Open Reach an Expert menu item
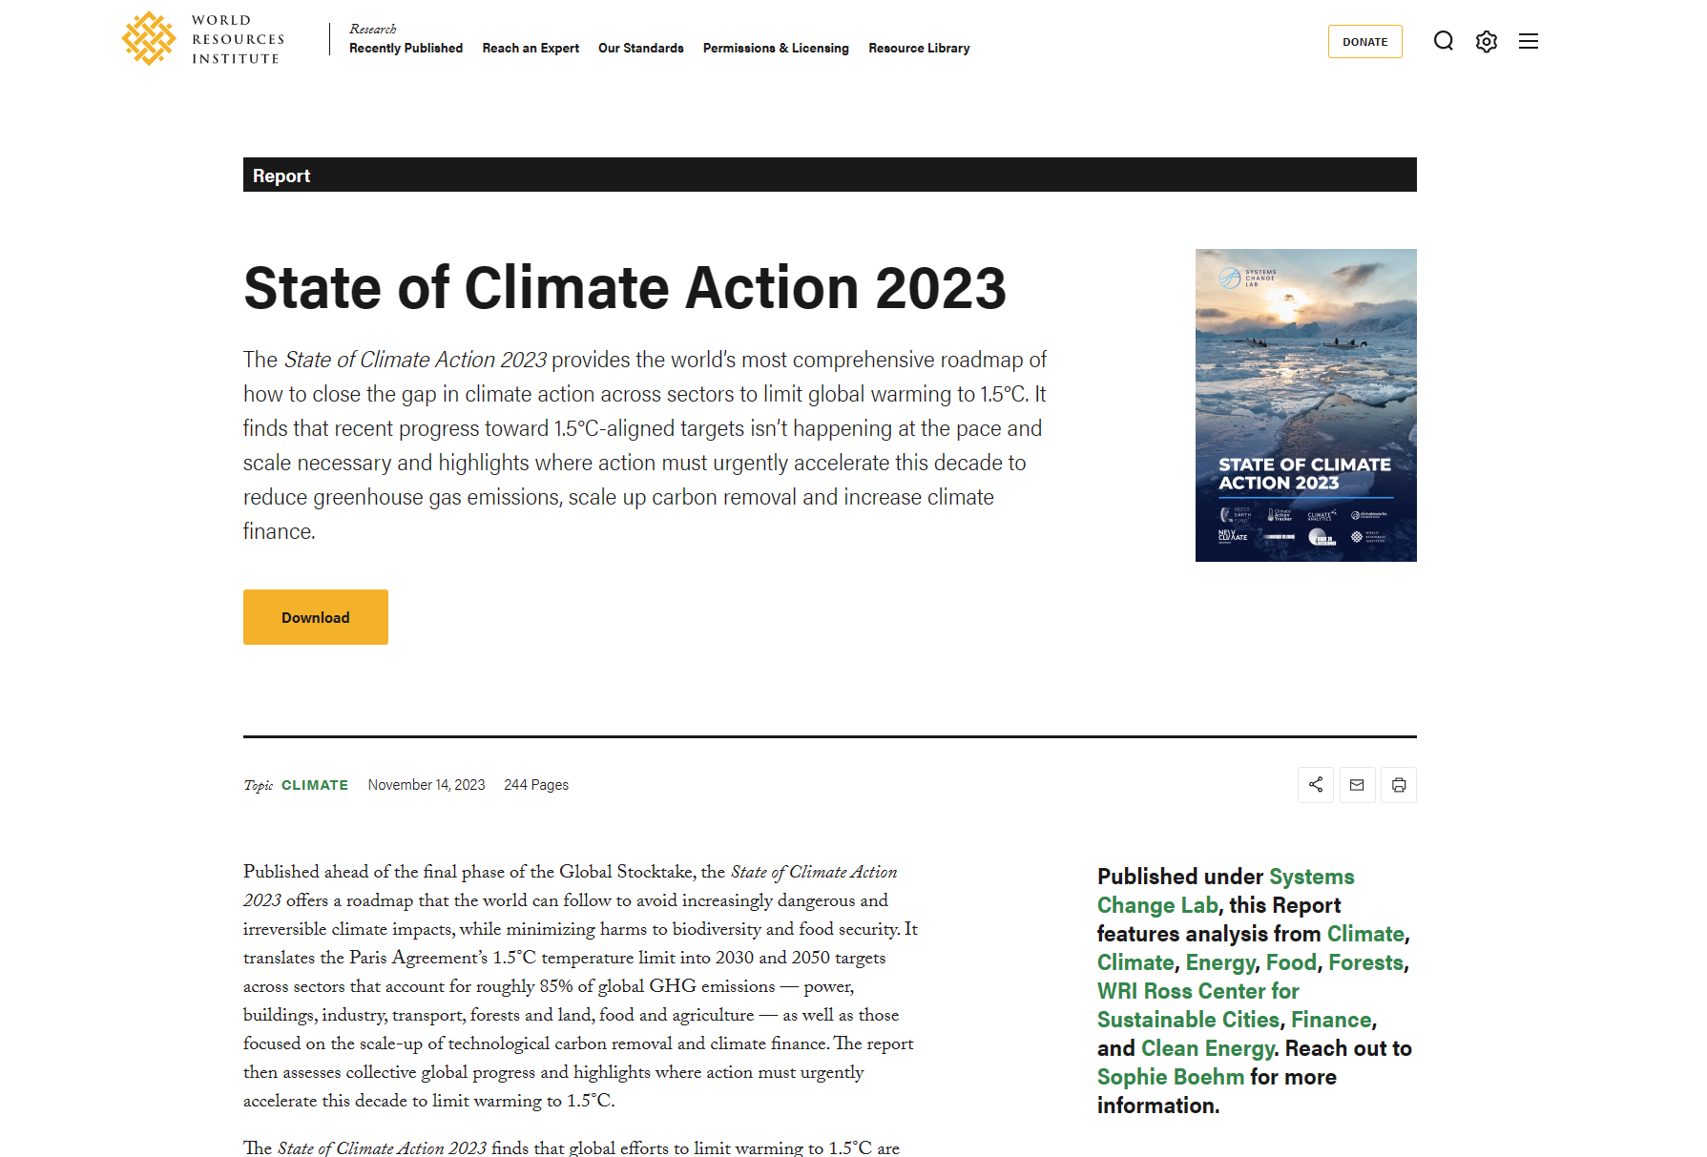The width and height of the screenshot is (1707, 1157). [531, 48]
